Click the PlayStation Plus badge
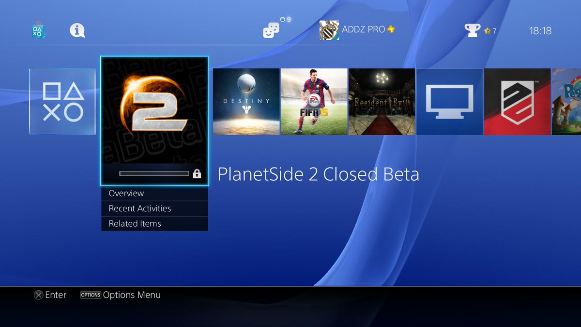Viewport: 581px width, 327px height. tap(391, 29)
